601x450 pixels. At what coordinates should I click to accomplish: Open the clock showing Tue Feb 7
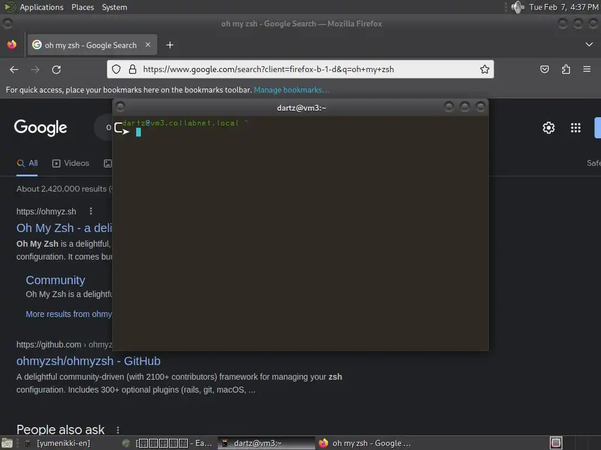pyautogui.click(x=563, y=7)
